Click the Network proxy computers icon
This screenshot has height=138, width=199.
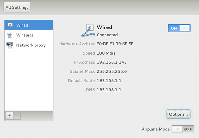pos(10,45)
